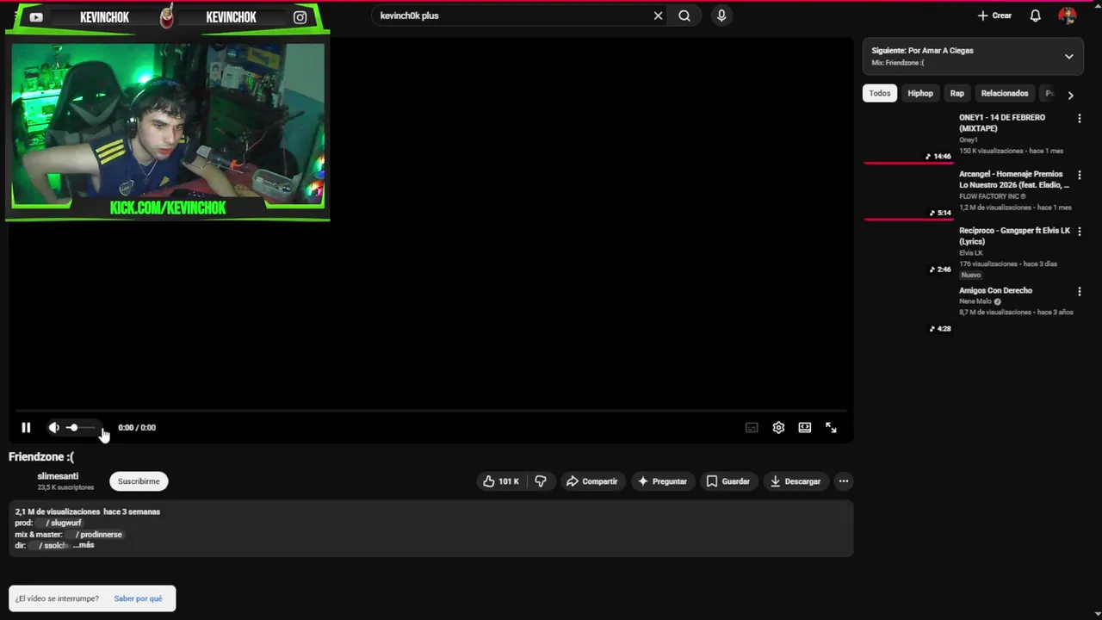Click the 2,1 M de visualizaciones text
Viewport: 1102px width, 620px height.
coord(57,512)
